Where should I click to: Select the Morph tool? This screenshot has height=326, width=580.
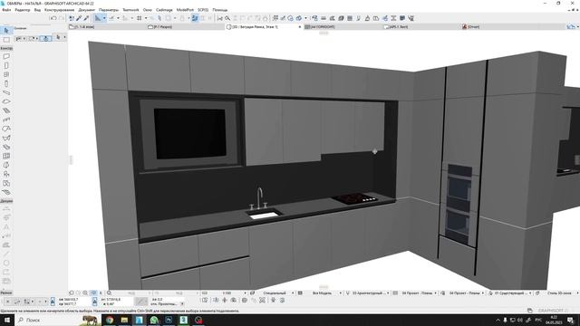[6, 165]
